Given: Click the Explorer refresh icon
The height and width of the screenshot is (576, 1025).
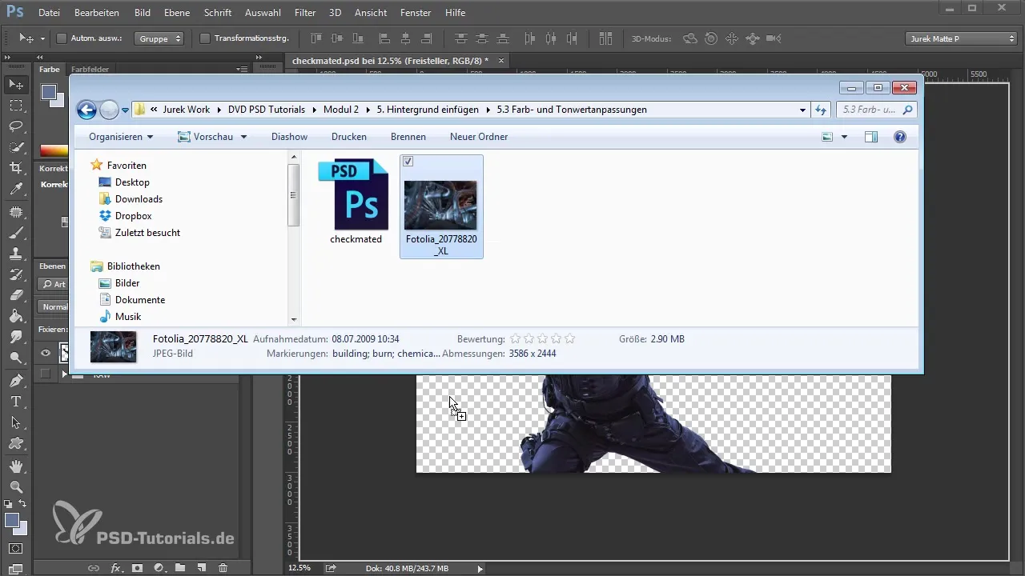Looking at the screenshot, I should 820,110.
